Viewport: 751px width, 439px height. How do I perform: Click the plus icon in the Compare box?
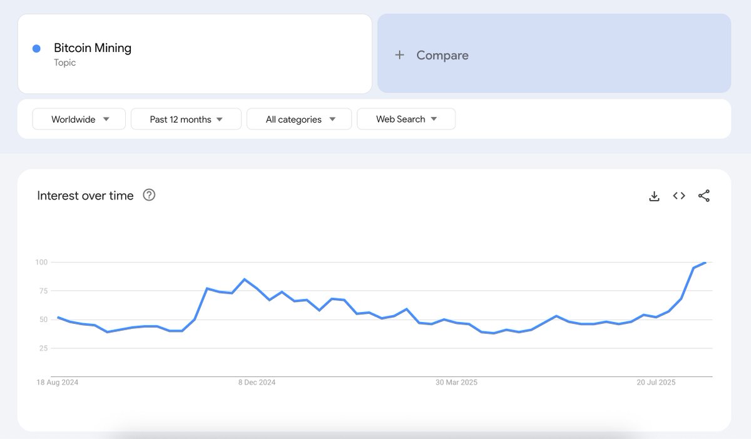(x=400, y=54)
